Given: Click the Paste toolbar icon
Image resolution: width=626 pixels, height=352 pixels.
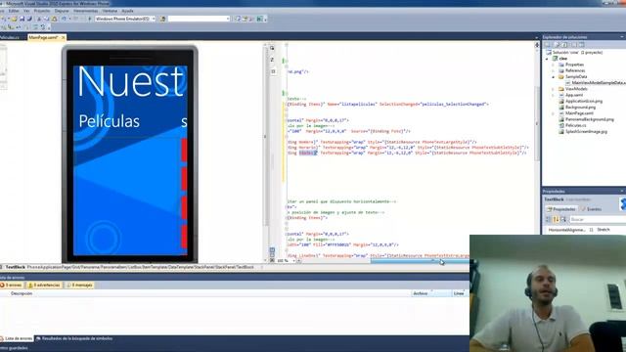Looking at the screenshot, I should pos(55,19).
